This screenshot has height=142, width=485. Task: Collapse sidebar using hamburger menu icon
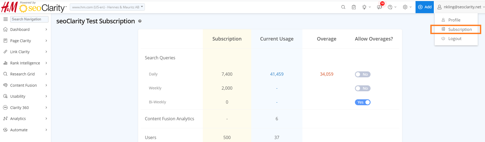pos(5,19)
